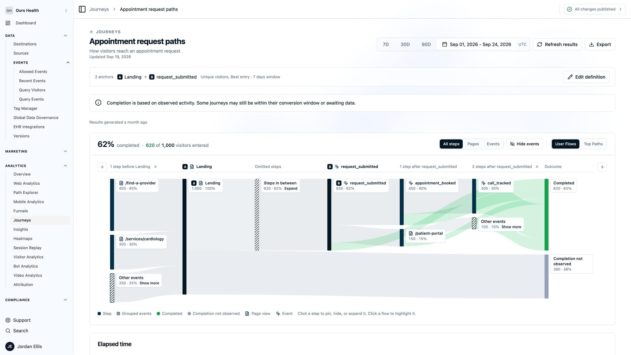Filter steps to Pages only
Viewport: 631px width, 355px height.
point(473,144)
